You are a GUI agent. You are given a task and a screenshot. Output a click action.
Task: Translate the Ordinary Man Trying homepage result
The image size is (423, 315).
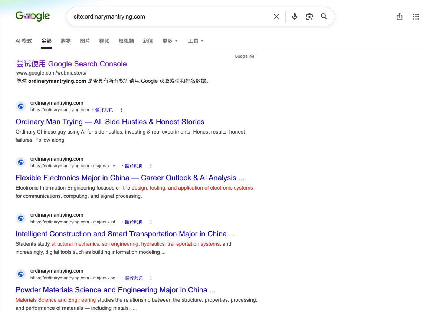click(104, 110)
